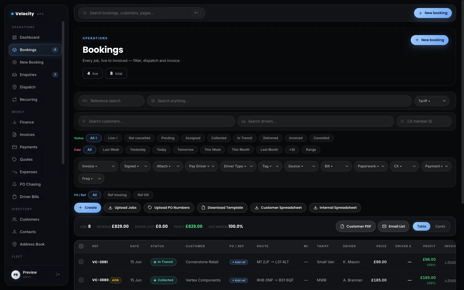
Task: Open the Enquiries inbox icon
Action: click(14, 75)
